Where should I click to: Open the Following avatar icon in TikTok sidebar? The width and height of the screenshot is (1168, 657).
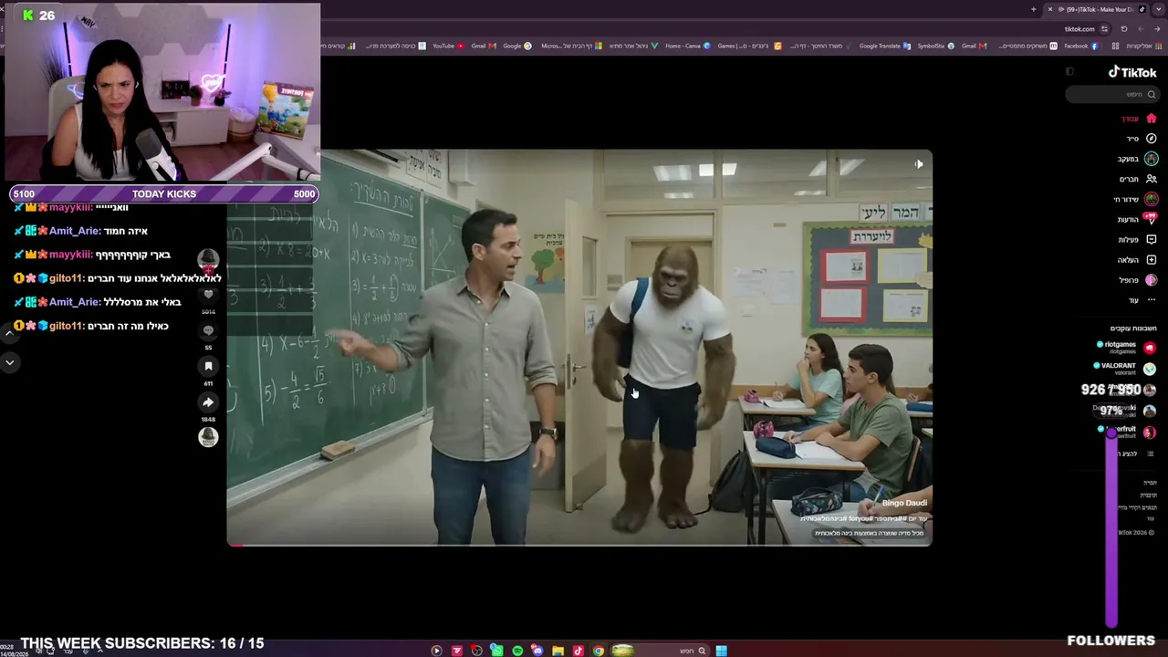point(1151,159)
